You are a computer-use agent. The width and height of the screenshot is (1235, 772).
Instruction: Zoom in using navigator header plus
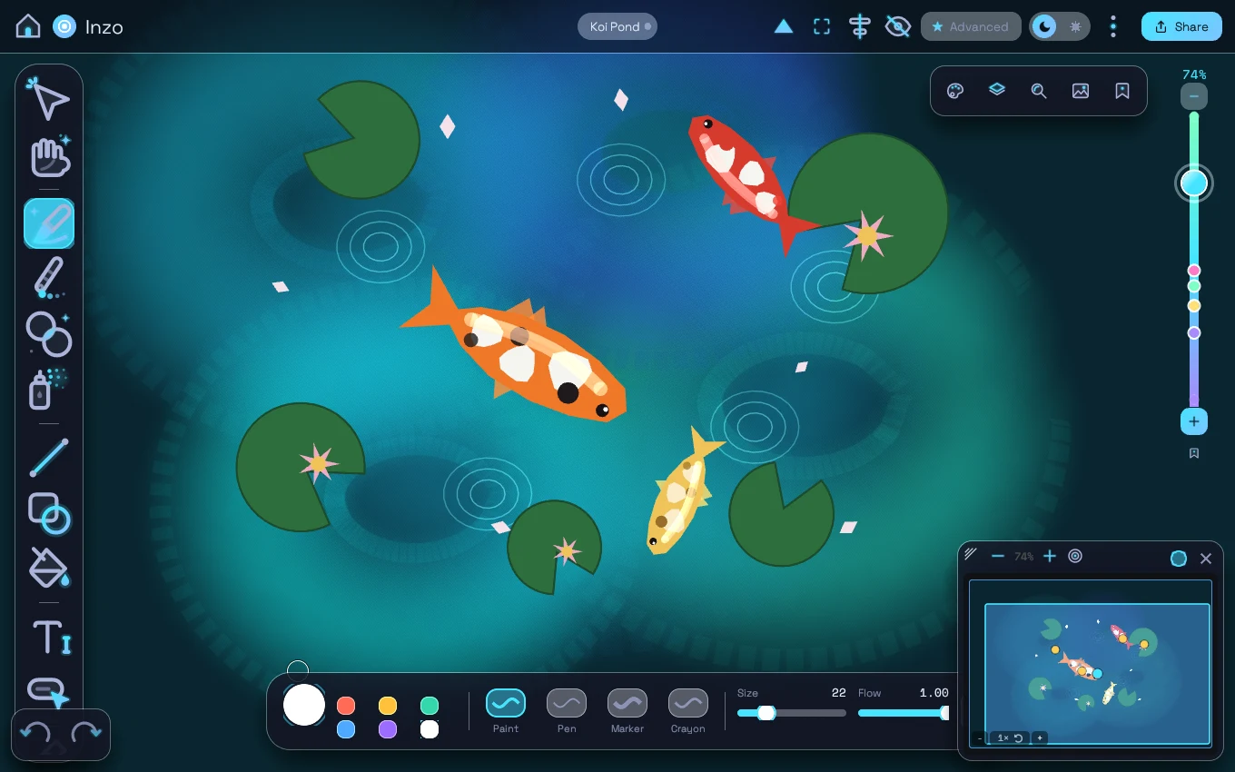[x=1050, y=556]
